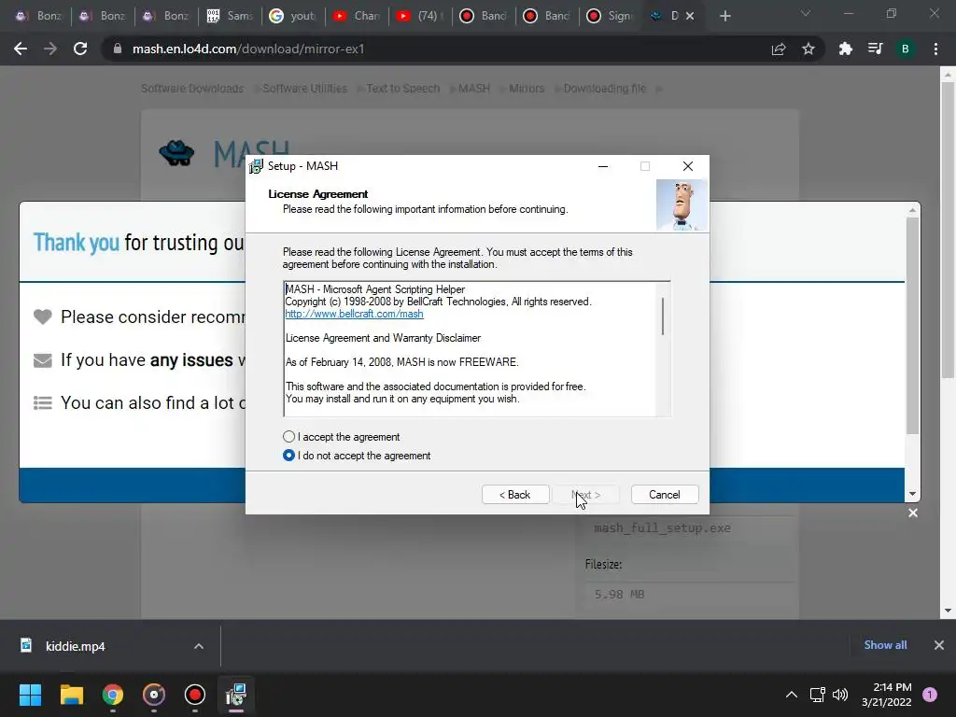Click Software Downloads breadcrumb link

click(x=192, y=89)
